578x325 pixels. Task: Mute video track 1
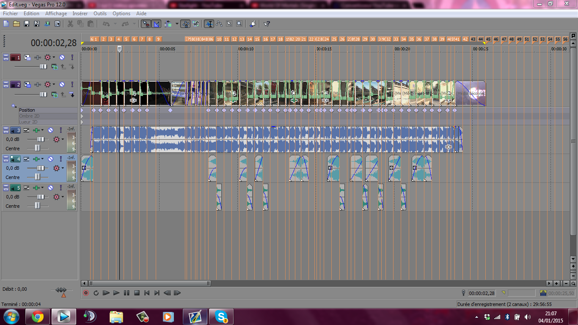pyautogui.click(x=62, y=57)
